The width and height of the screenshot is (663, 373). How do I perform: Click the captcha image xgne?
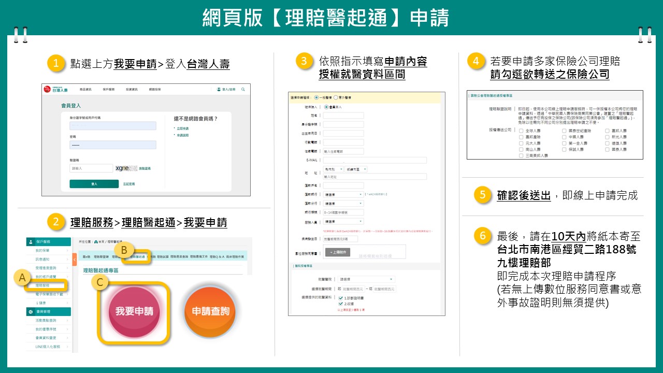tap(126, 168)
